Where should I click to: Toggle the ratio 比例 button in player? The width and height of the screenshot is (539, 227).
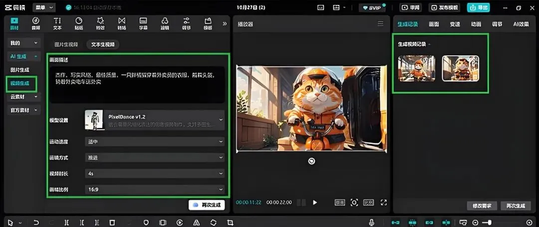click(x=368, y=202)
